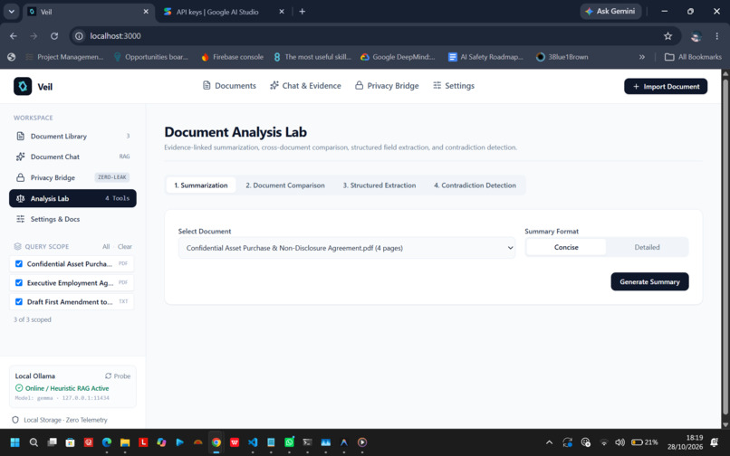
Task: Click the Import Document button
Action: pos(666,86)
